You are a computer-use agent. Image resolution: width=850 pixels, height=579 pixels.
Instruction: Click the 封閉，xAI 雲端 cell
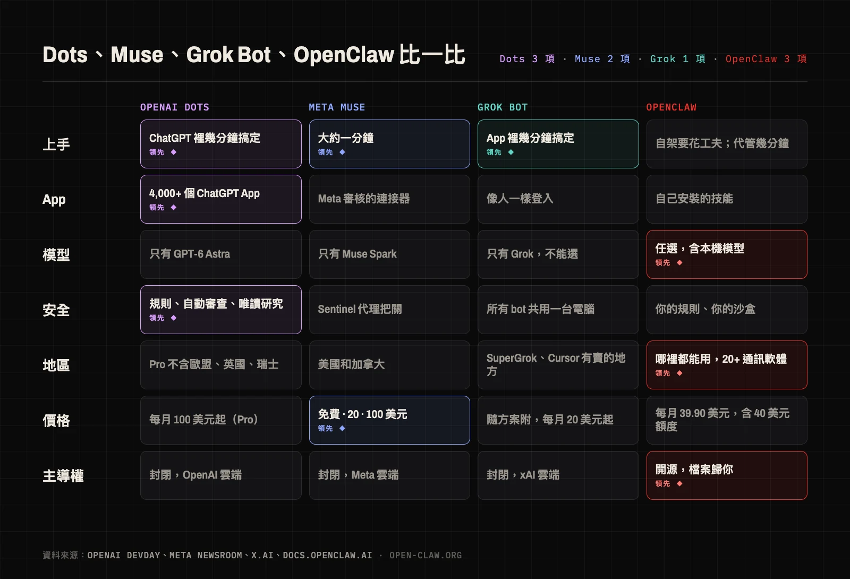[558, 475]
